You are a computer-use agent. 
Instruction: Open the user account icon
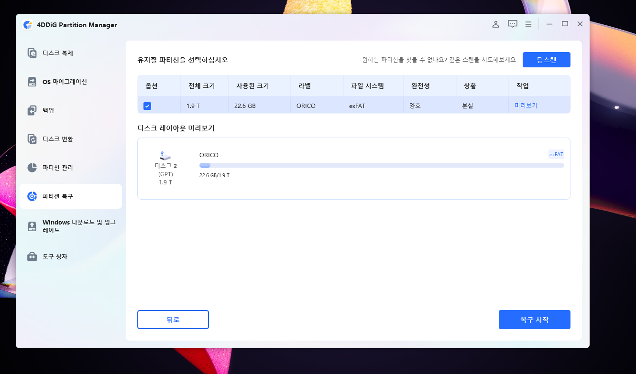pos(496,24)
